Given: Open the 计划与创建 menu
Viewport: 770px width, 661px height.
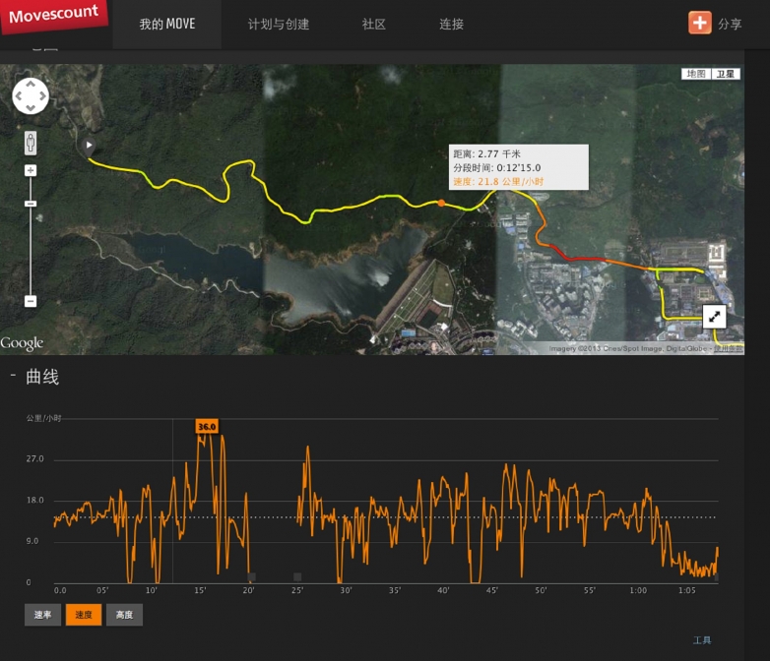Looking at the screenshot, I should 279,24.
